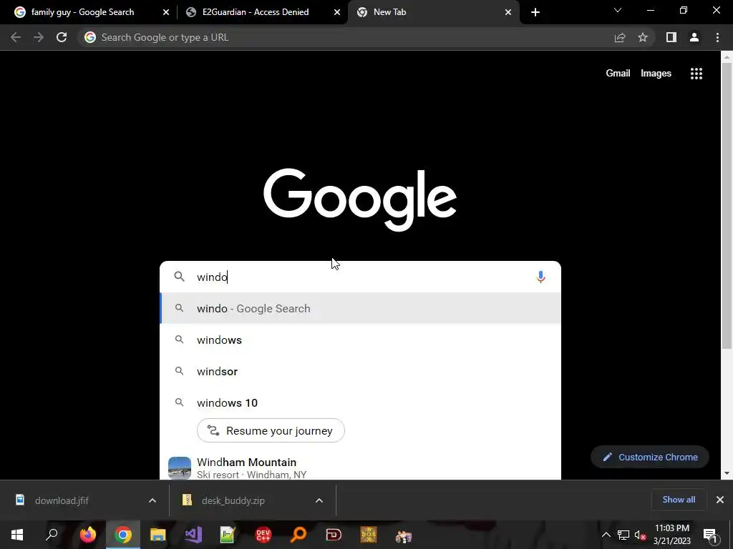Screen dimensions: 733x549
Task: Open Gmail link
Action: (618, 74)
